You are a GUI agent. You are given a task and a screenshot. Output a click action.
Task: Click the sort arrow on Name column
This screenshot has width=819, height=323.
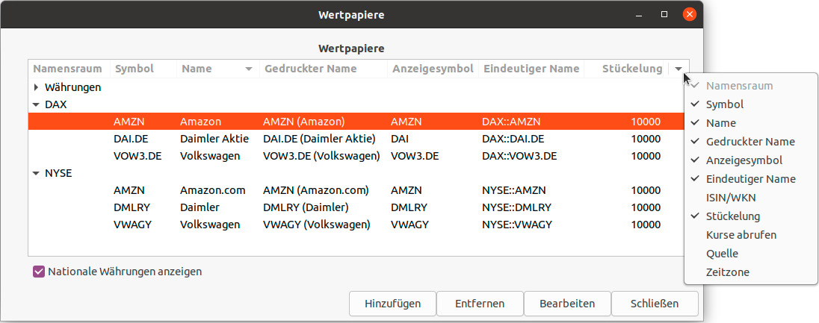(x=249, y=69)
